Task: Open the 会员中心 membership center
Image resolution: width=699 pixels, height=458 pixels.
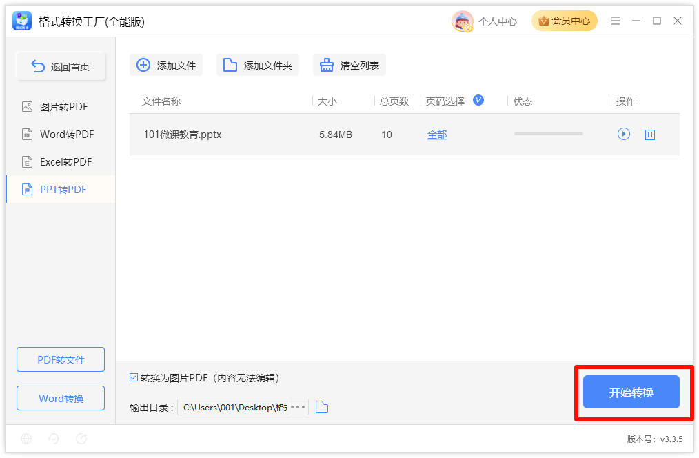Action: pyautogui.click(x=564, y=21)
